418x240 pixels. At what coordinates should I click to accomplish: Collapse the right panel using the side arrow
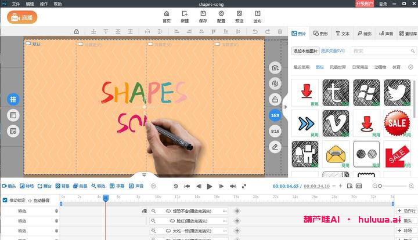tap(285, 107)
